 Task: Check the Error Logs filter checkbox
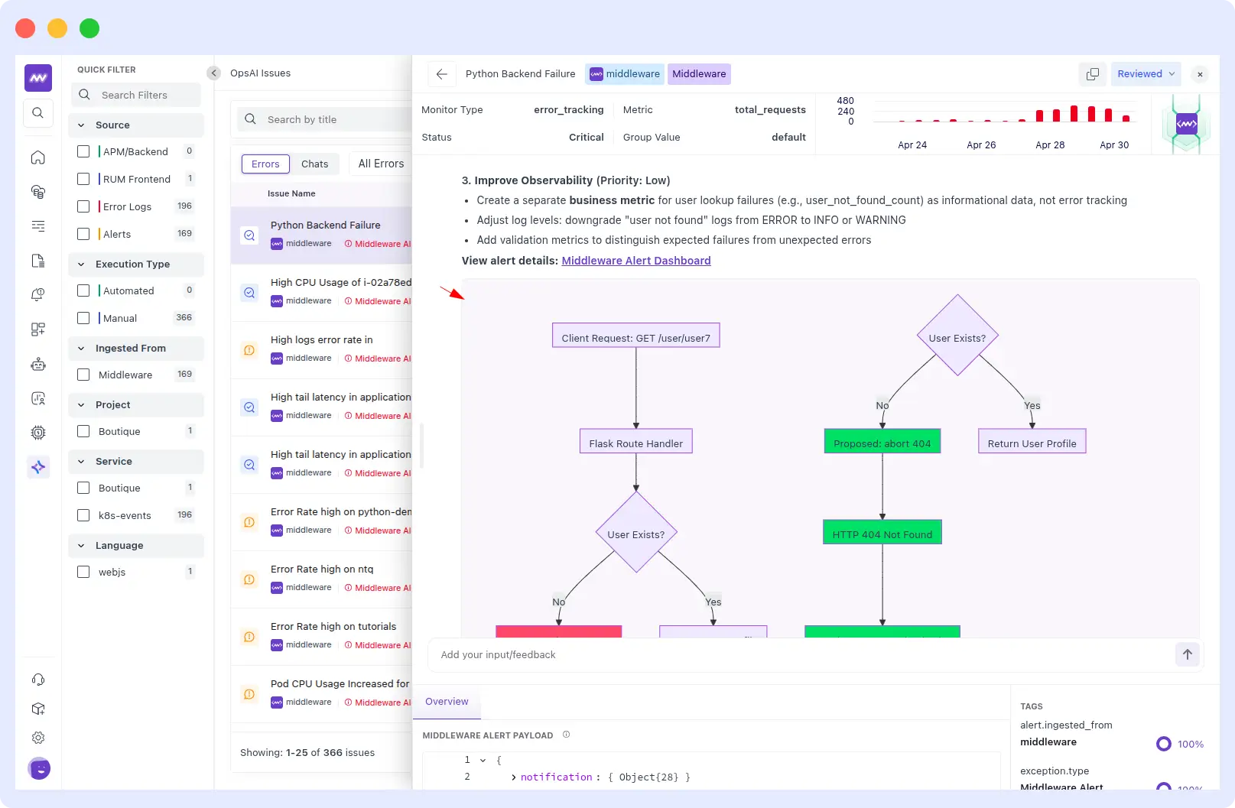pos(83,206)
